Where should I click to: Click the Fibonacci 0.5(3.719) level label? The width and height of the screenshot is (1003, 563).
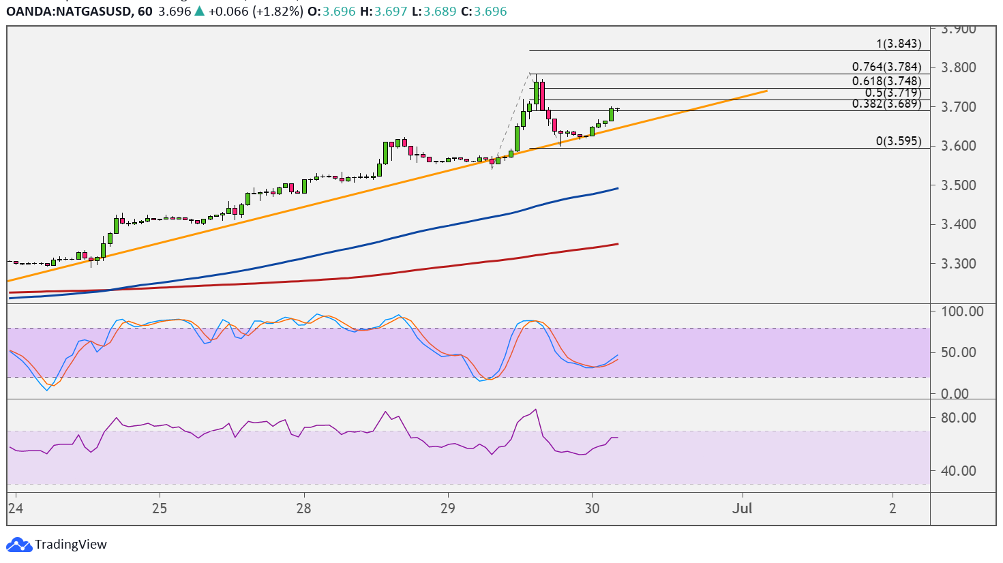(x=893, y=93)
